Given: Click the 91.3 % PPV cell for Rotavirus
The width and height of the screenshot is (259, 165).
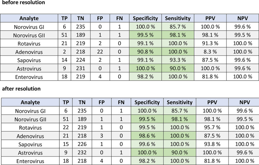Looking at the screenshot, I should 210,43.
